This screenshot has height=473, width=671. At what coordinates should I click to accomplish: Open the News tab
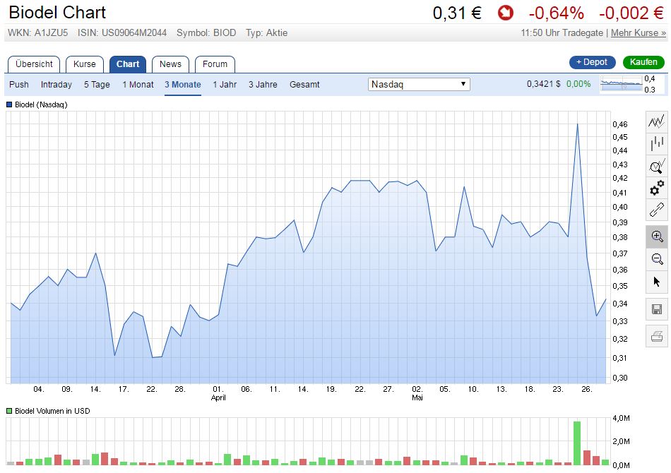click(x=170, y=64)
